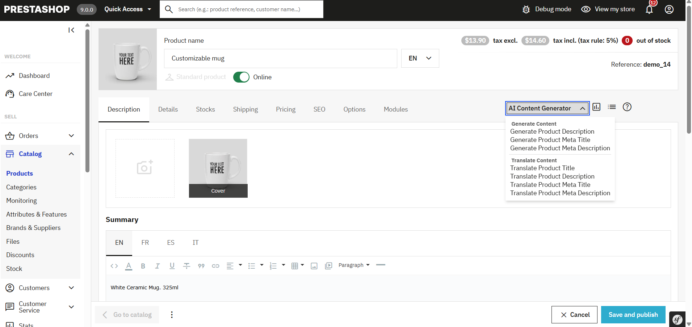692x327 pixels.
Task: Apply bold formatting in Summary editor
Action: tap(143, 266)
